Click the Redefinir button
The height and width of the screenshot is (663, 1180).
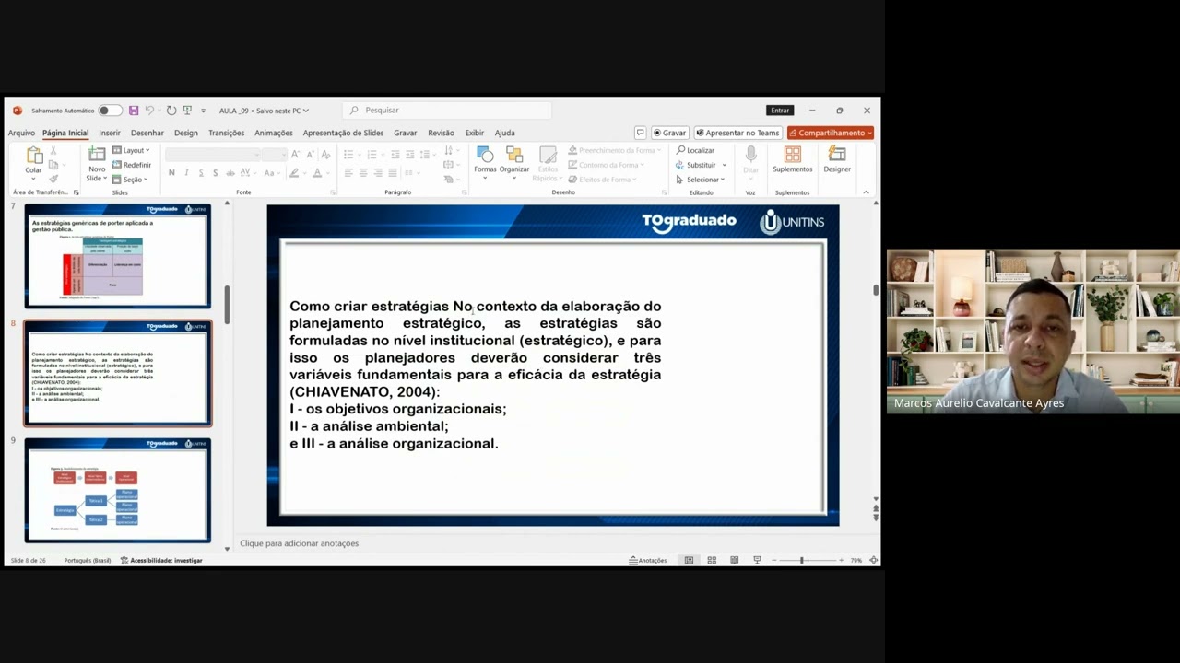pos(131,165)
